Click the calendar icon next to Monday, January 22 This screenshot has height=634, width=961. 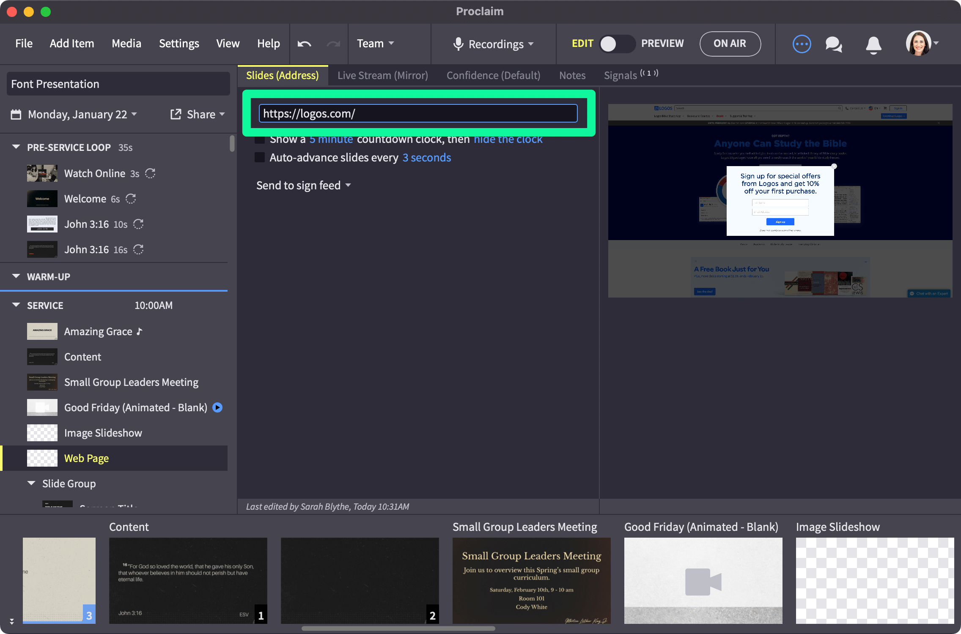point(16,115)
